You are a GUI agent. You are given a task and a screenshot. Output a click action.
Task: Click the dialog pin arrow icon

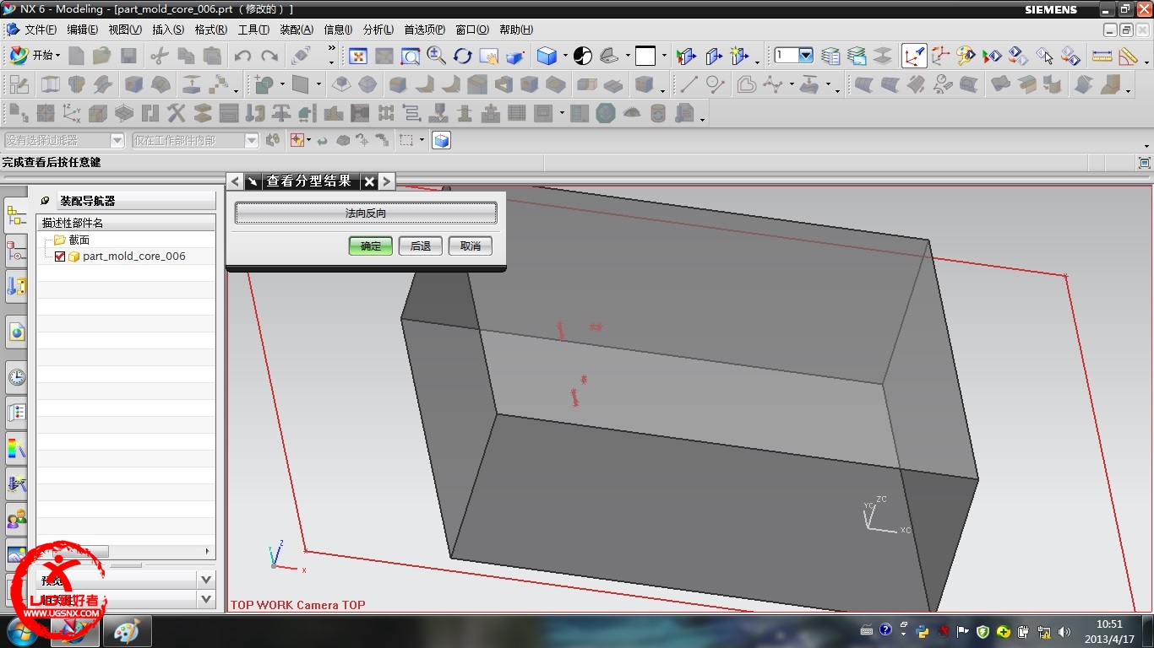253,181
